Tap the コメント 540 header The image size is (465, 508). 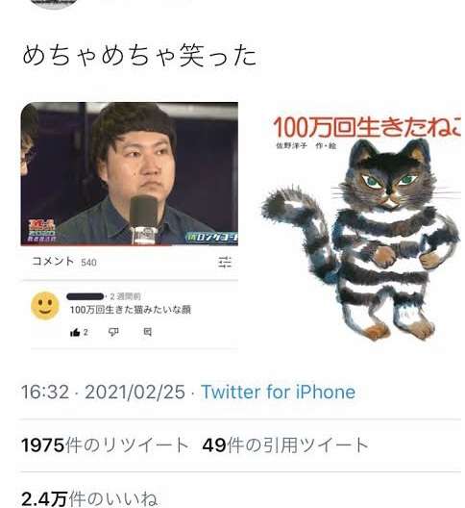64,262
